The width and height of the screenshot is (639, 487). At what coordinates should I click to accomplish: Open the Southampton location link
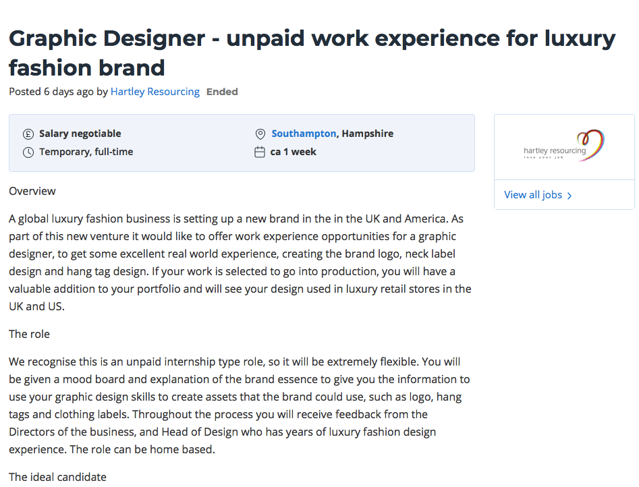304,134
